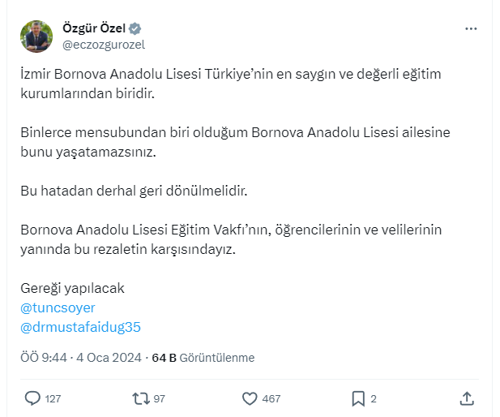
Task: Click the ÖÖ 9:44 · 4 Oca 2024 timestamp
Action: click(79, 358)
